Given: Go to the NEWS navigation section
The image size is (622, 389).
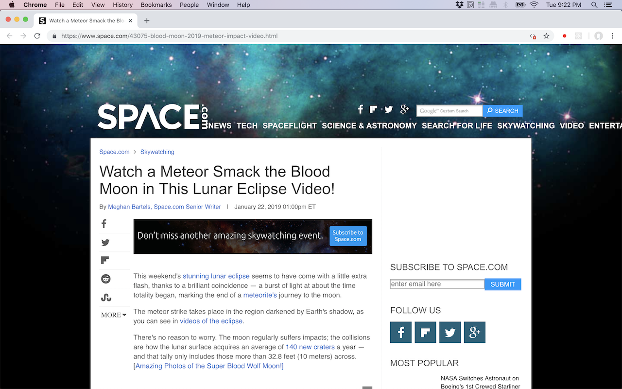Looking at the screenshot, I should 220,125.
